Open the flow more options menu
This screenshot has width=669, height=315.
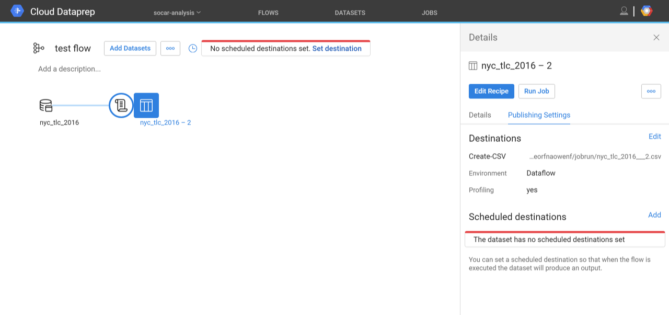coord(170,48)
